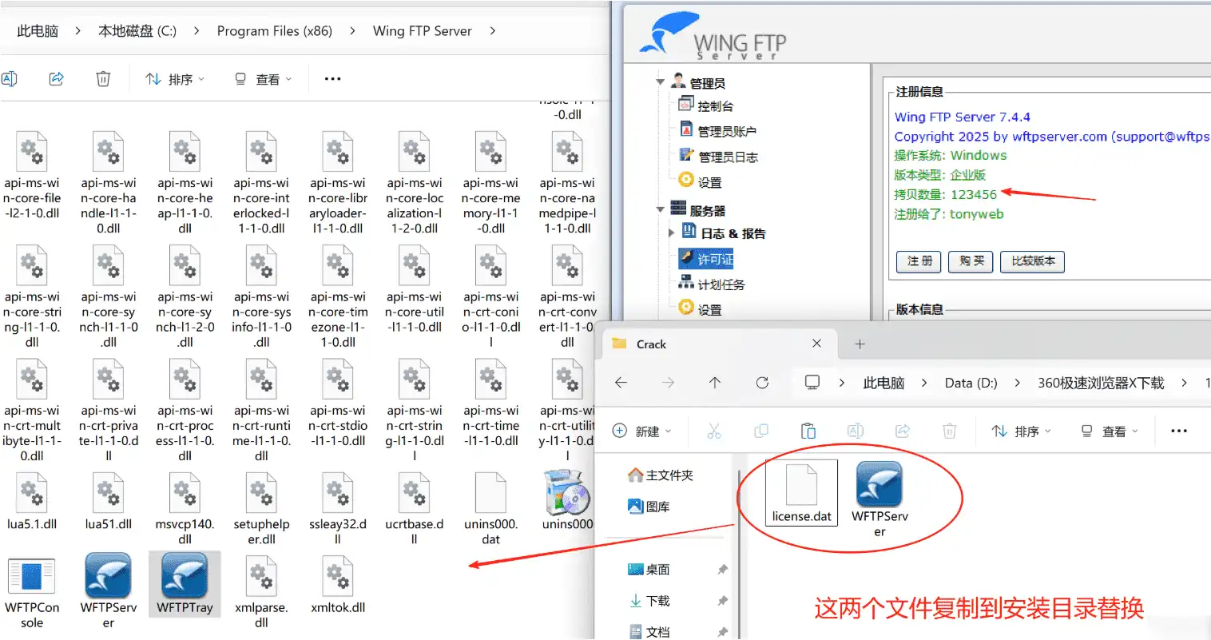
Task: Close the Crack tab
Action: coord(816,344)
